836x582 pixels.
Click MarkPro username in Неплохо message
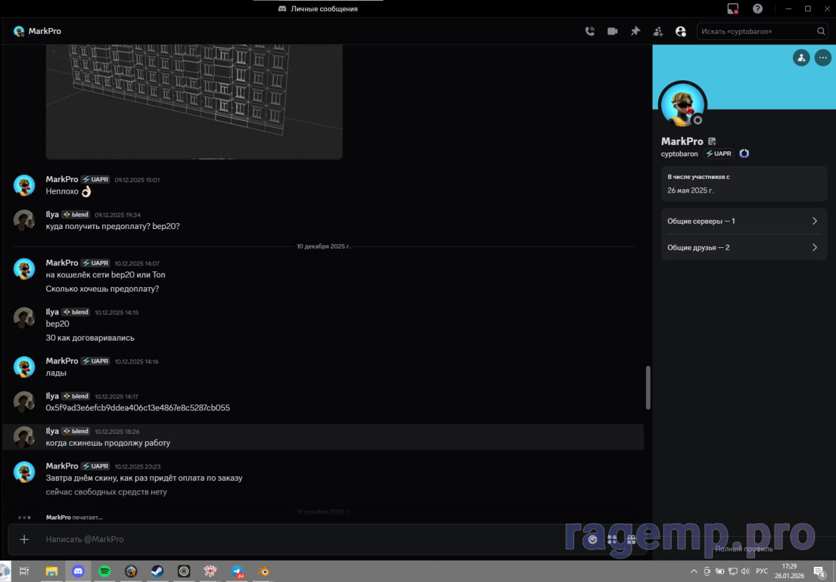click(x=61, y=179)
